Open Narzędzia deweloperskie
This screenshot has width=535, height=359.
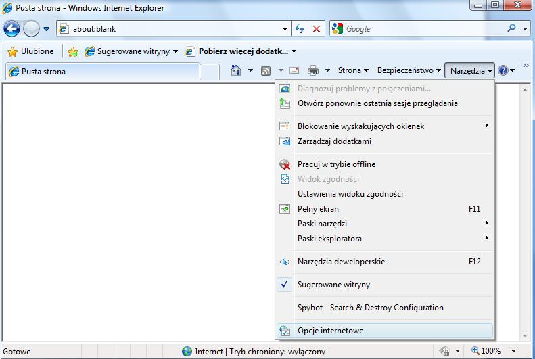pos(385,262)
